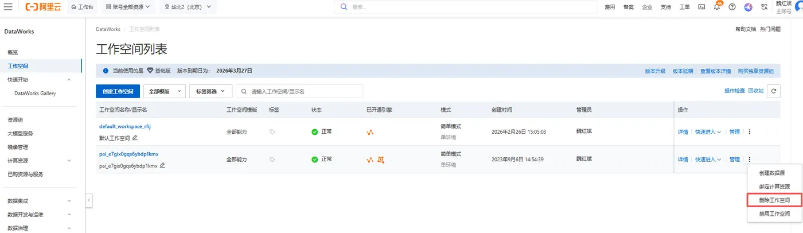Image resolution: width=803 pixels, height=233 pixels.
Task: Click the second engine icon in pai_e7gix0gqs6ybdp1kmx row
Action: (381, 160)
